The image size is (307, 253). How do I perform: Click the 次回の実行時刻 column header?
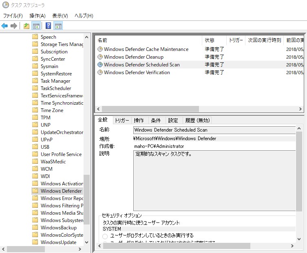(x=265, y=40)
